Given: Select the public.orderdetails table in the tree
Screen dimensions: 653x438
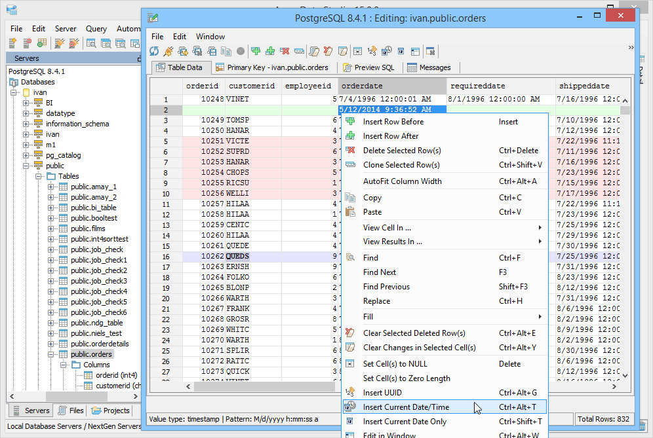Looking at the screenshot, I should point(100,344).
